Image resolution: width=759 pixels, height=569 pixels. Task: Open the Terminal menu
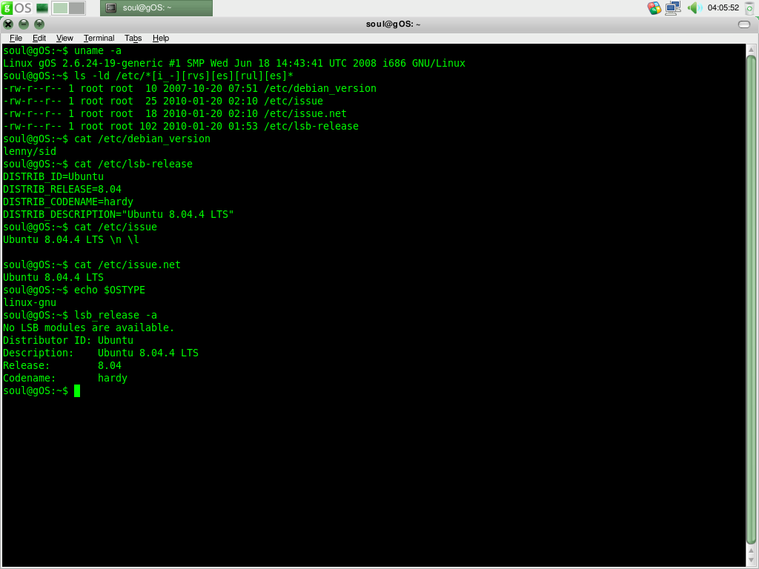(x=99, y=38)
